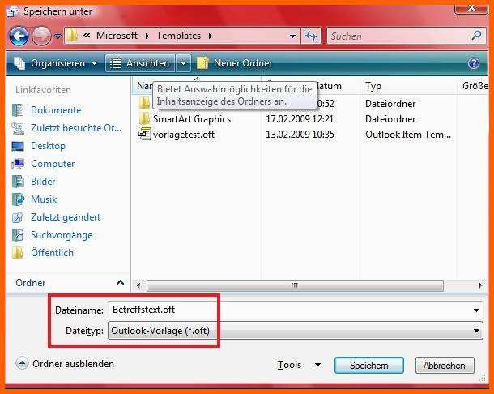The width and height of the screenshot is (494, 394).
Task: Open help via the question mark icon
Action: [474, 63]
